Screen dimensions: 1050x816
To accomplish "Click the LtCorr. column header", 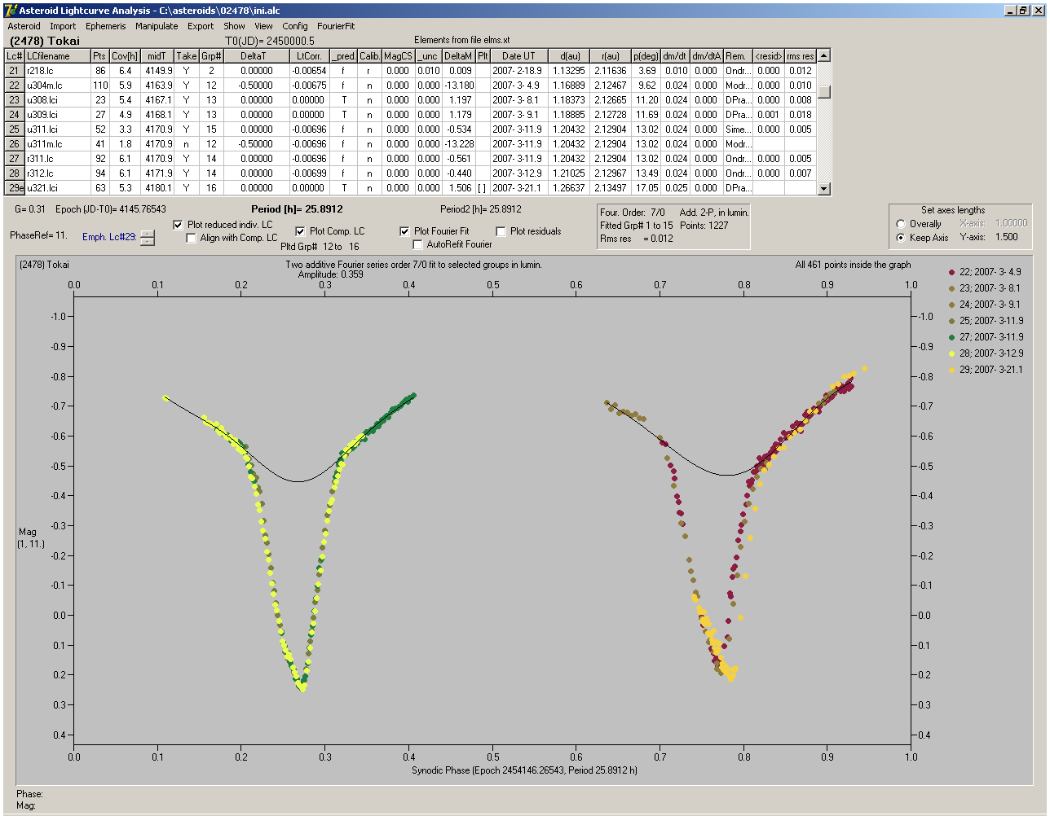I will click(310, 56).
